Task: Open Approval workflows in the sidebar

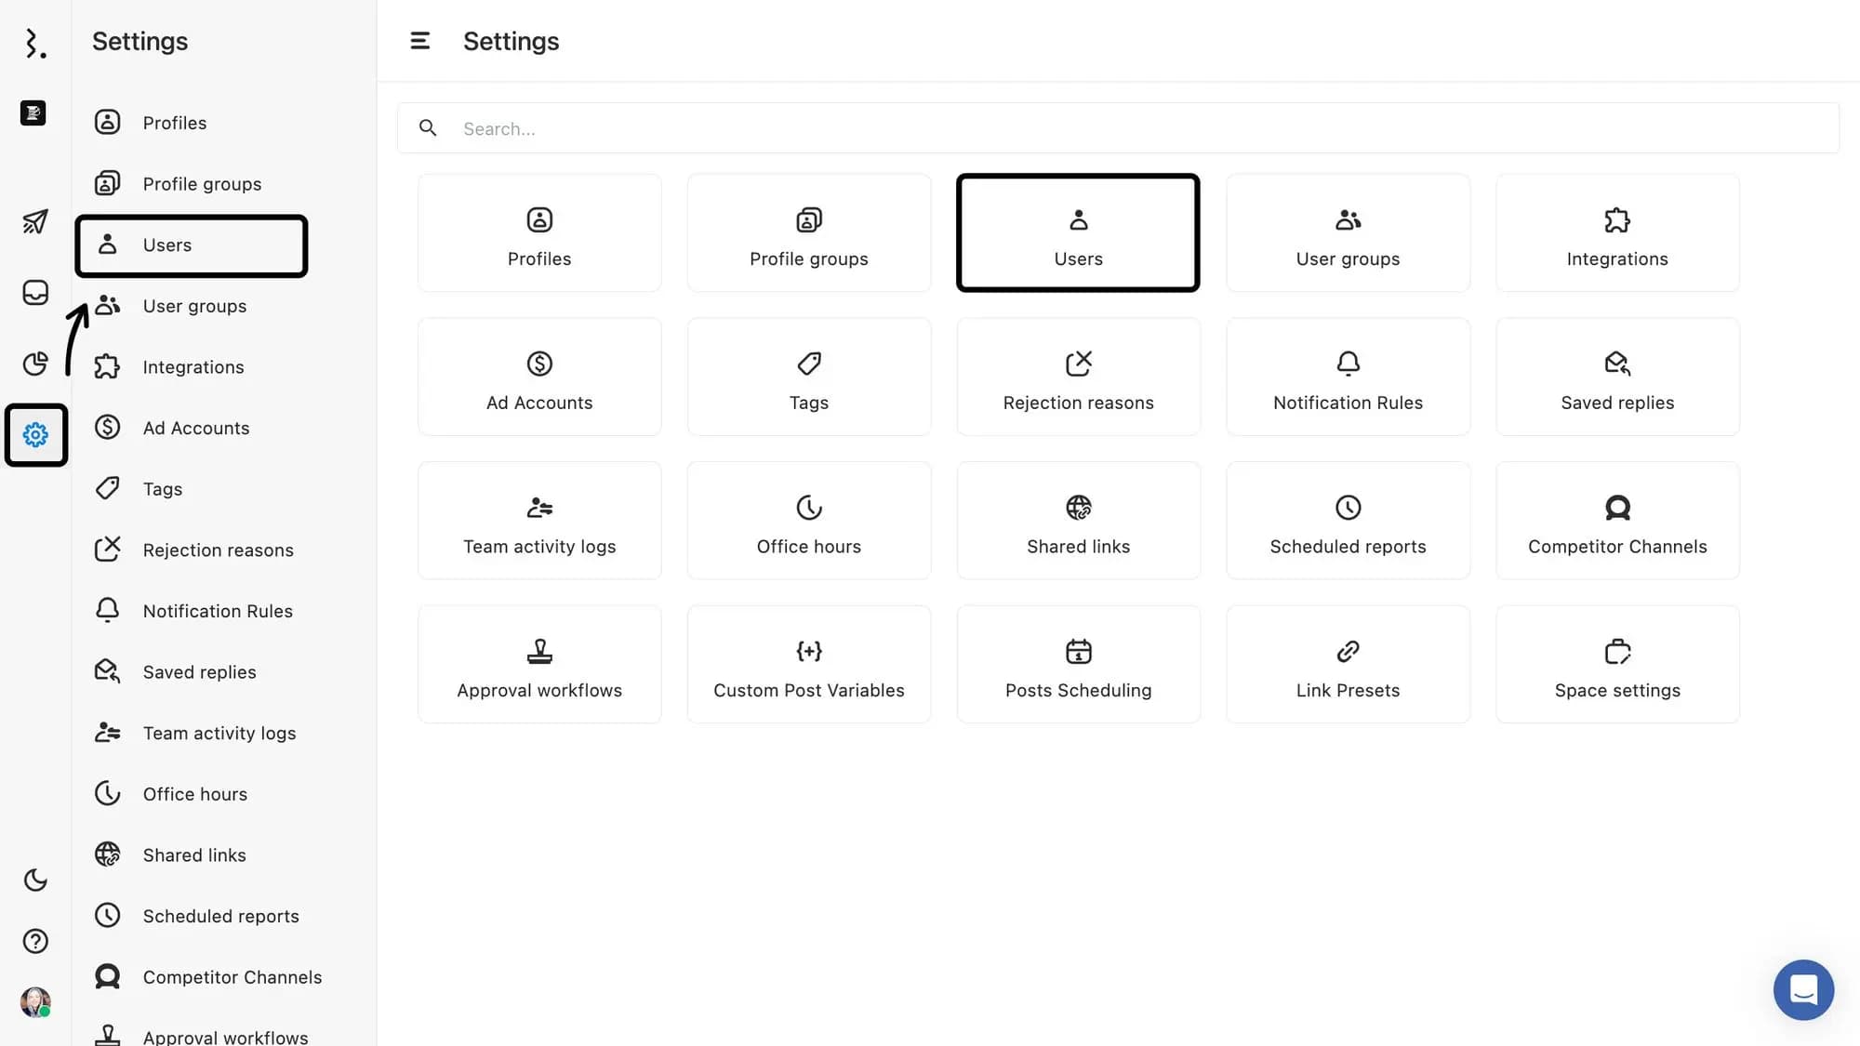Action: pos(224,1034)
